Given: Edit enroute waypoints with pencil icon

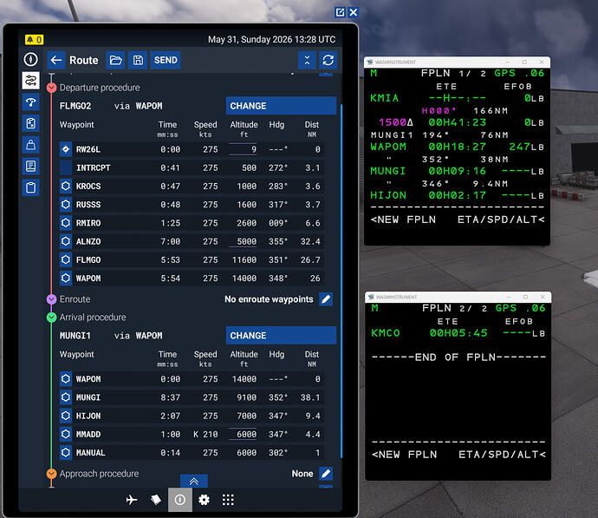Looking at the screenshot, I should click(326, 299).
